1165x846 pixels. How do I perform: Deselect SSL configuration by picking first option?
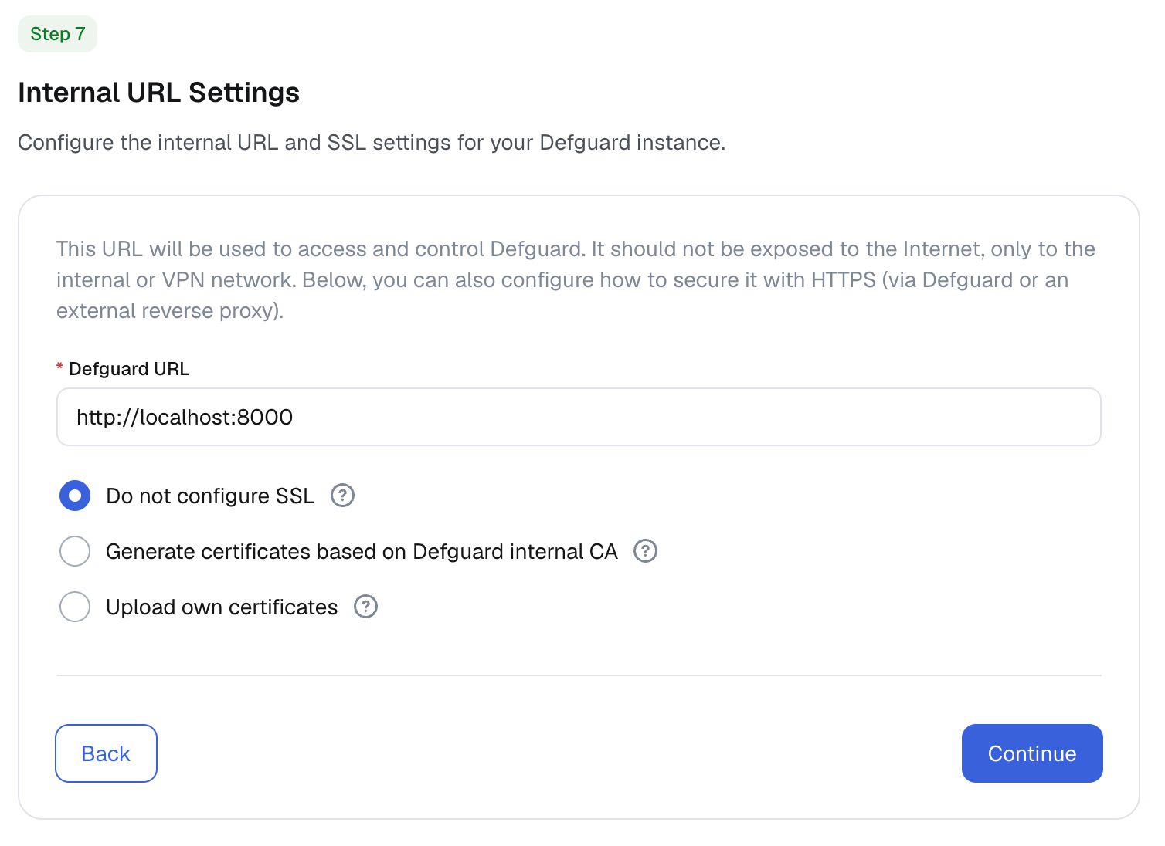75,495
